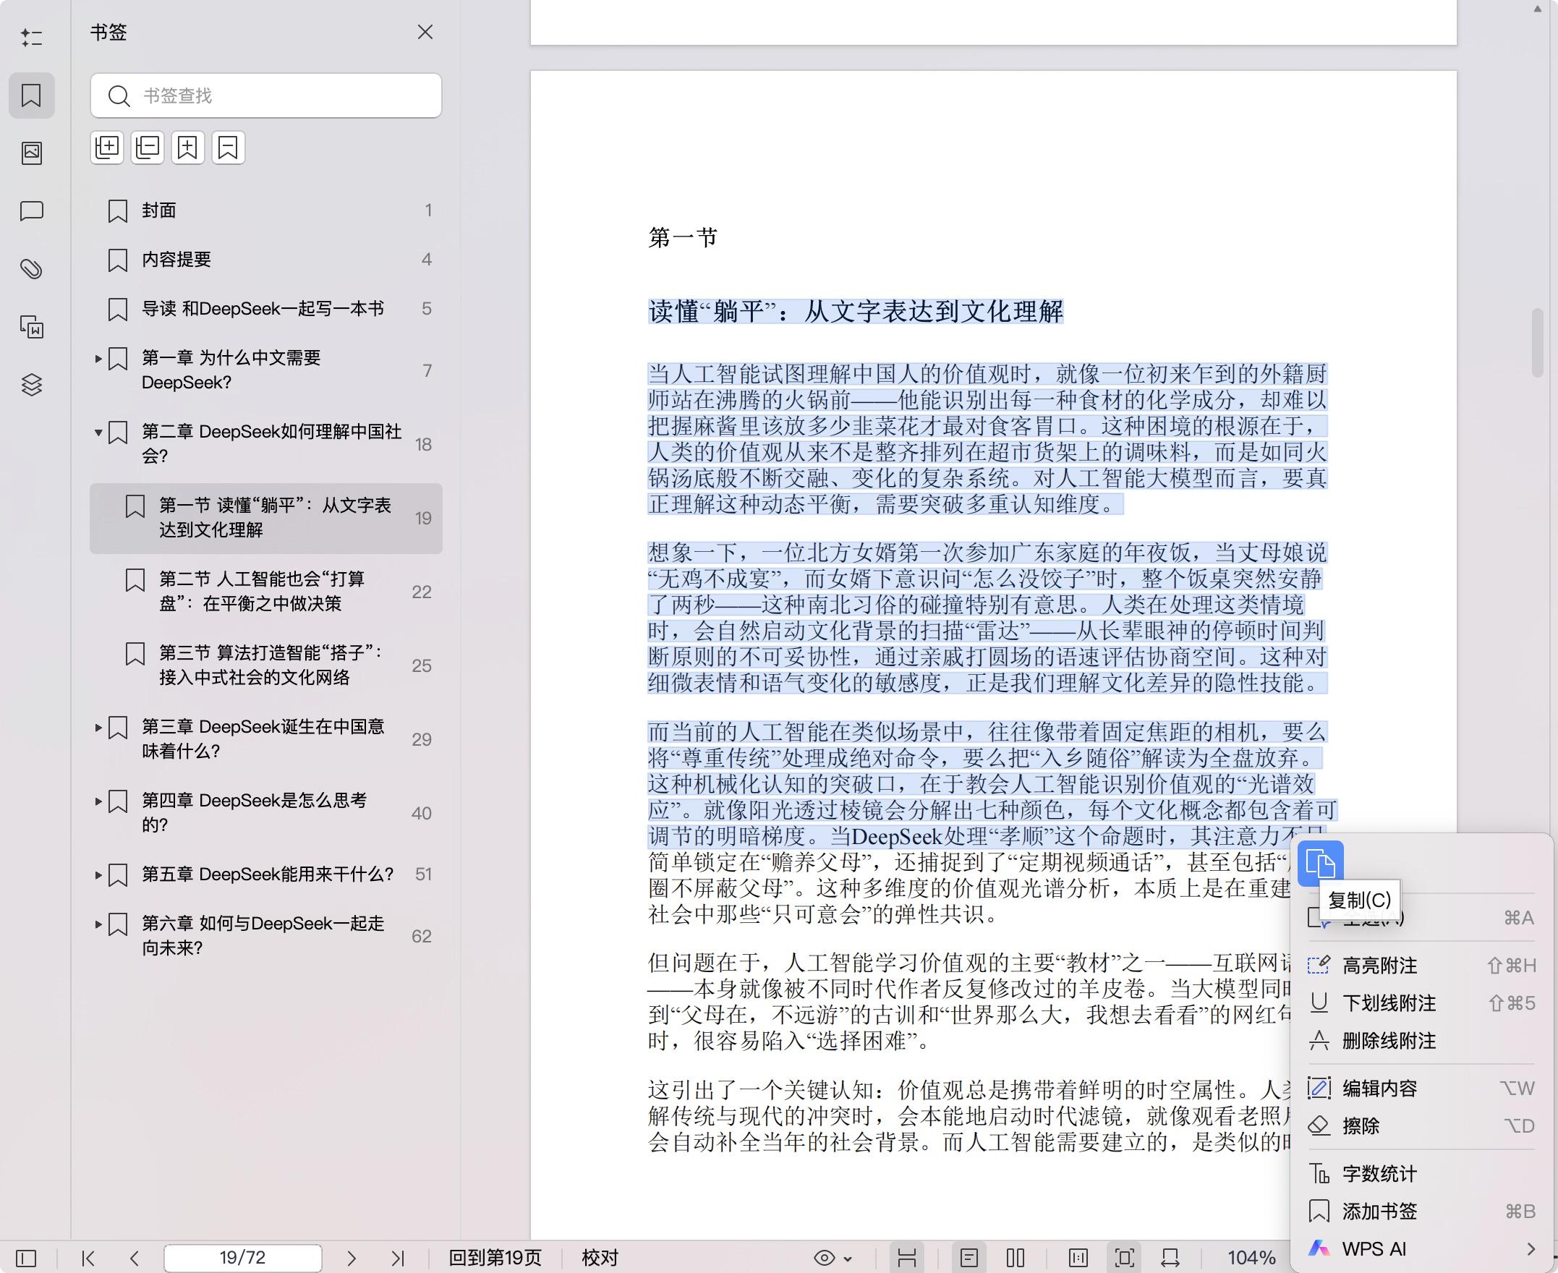Choose 添加书签 from context menu
The height and width of the screenshot is (1273, 1558).
click(1421, 1212)
